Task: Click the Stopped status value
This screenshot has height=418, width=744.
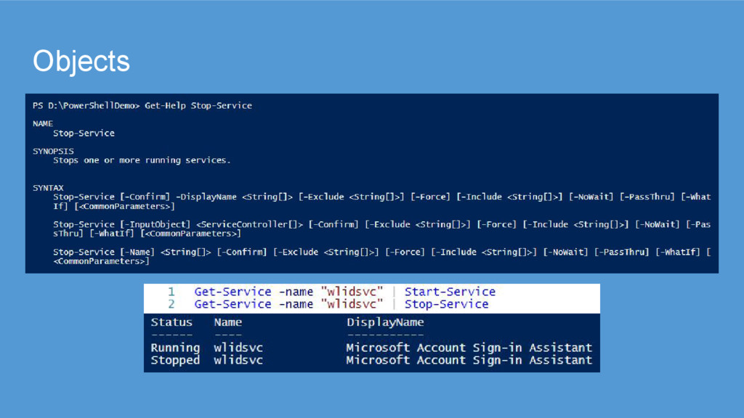Action: pos(175,360)
